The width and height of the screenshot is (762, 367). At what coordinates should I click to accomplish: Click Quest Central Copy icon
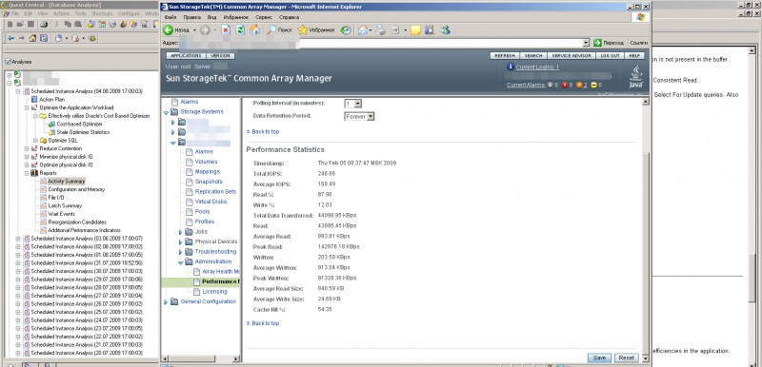[x=68, y=24]
